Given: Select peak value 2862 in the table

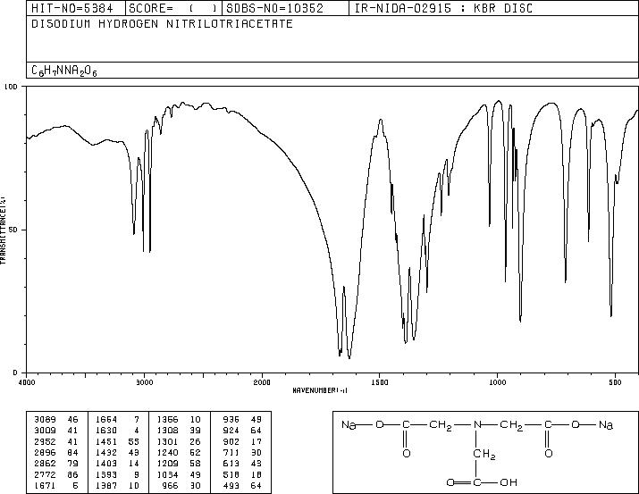Looking at the screenshot, I should [x=45, y=464].
